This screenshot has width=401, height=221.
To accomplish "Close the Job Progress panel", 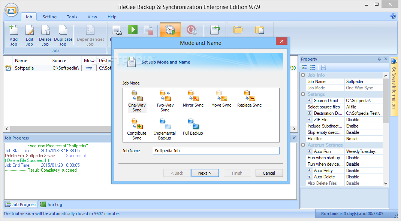I will tap(294, 138).
